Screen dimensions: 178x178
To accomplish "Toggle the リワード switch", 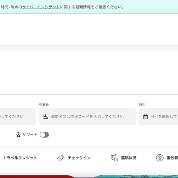I will [x=44, y=135].
